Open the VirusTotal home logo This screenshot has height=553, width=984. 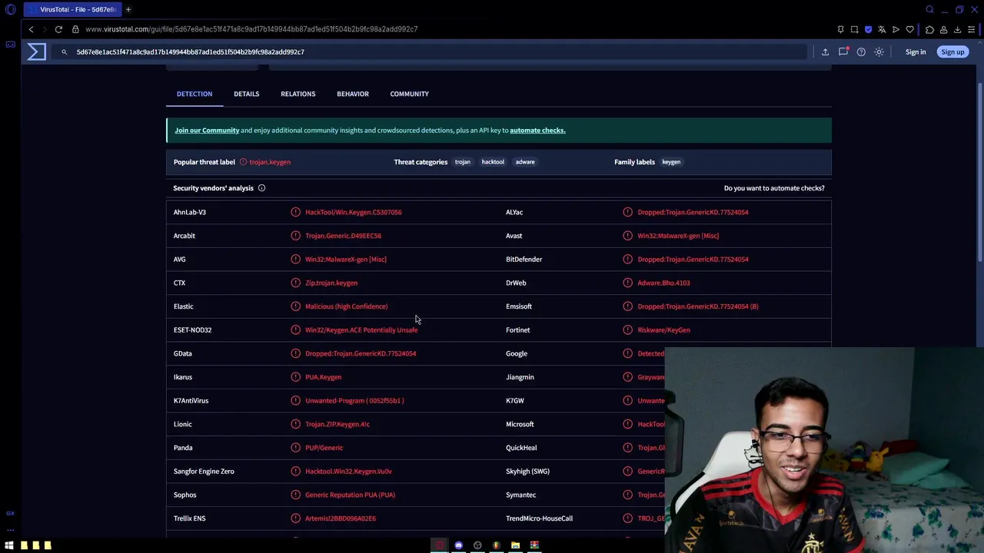pyautogui.click(x=36, y=51)
